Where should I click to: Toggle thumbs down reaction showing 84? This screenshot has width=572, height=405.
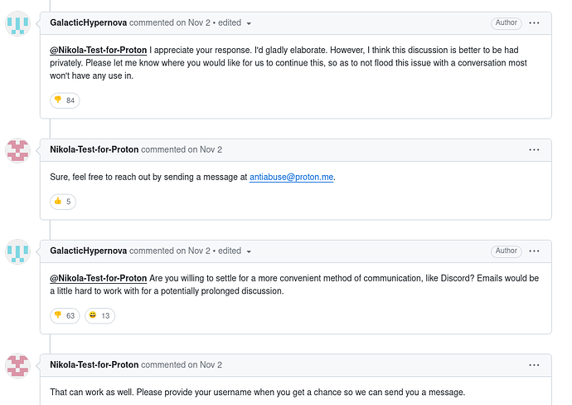[65, 100]
